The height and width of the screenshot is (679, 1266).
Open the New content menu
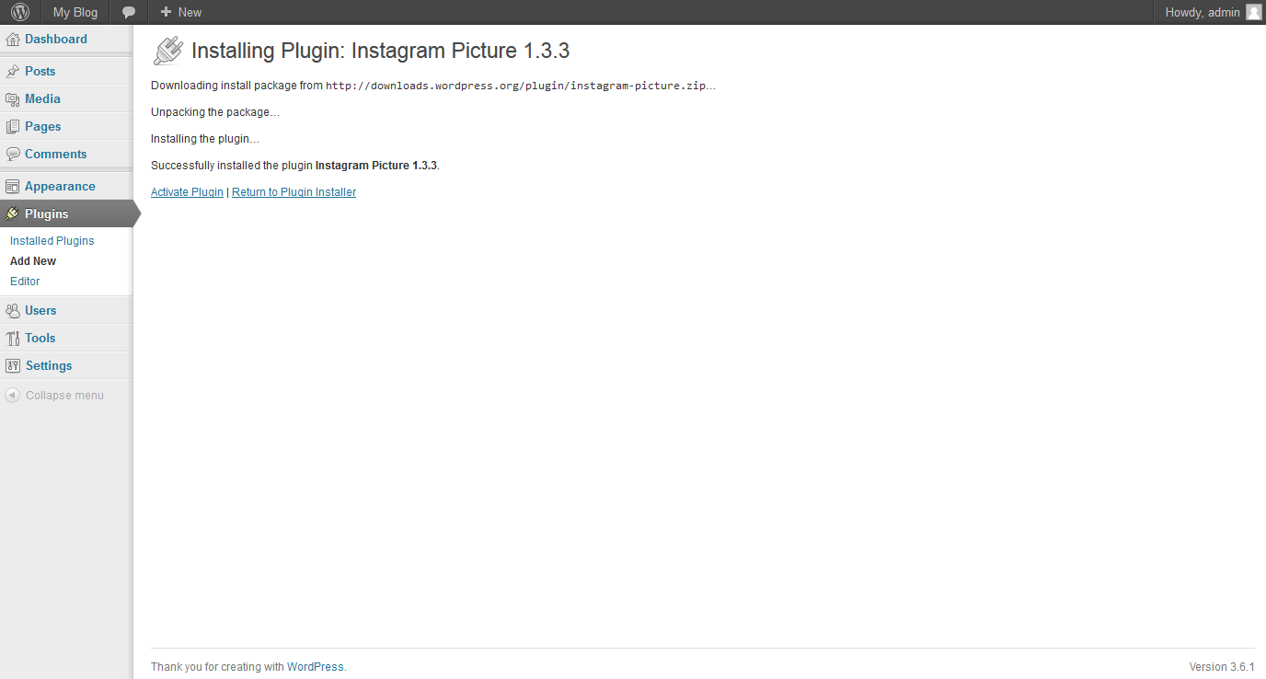click(x=181, y=12)
